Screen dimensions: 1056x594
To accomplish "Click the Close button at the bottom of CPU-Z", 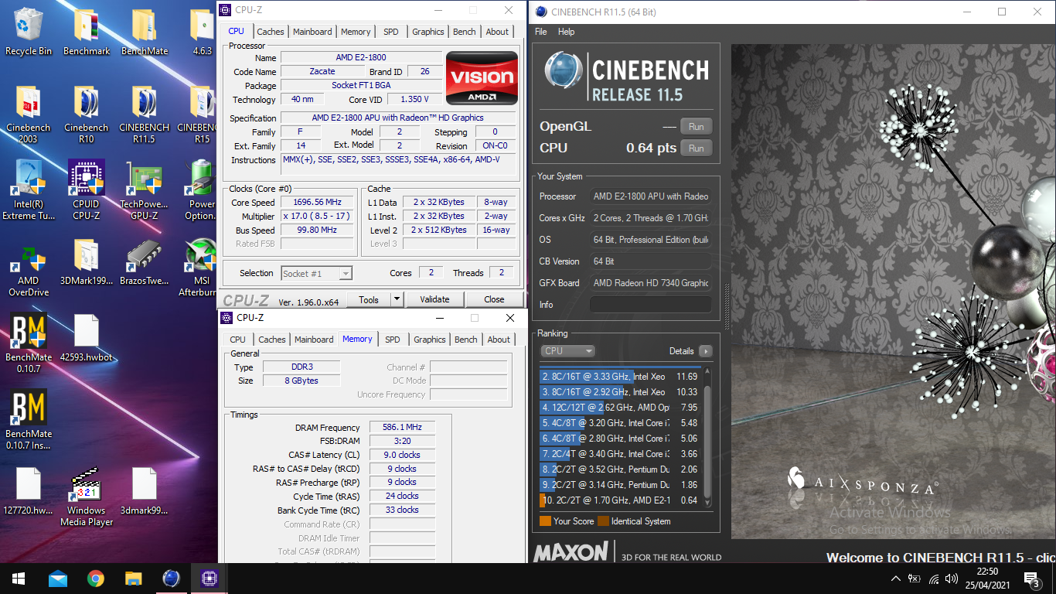I will (x=494, y=299).
